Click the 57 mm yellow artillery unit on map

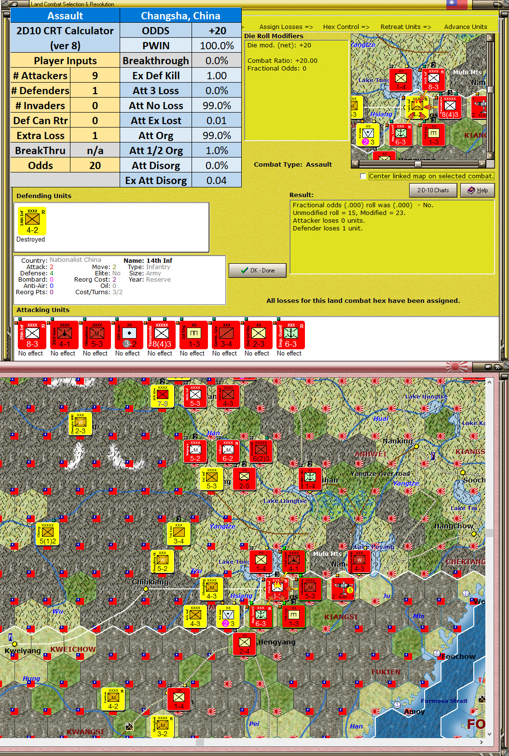click(x=228, y=617)
